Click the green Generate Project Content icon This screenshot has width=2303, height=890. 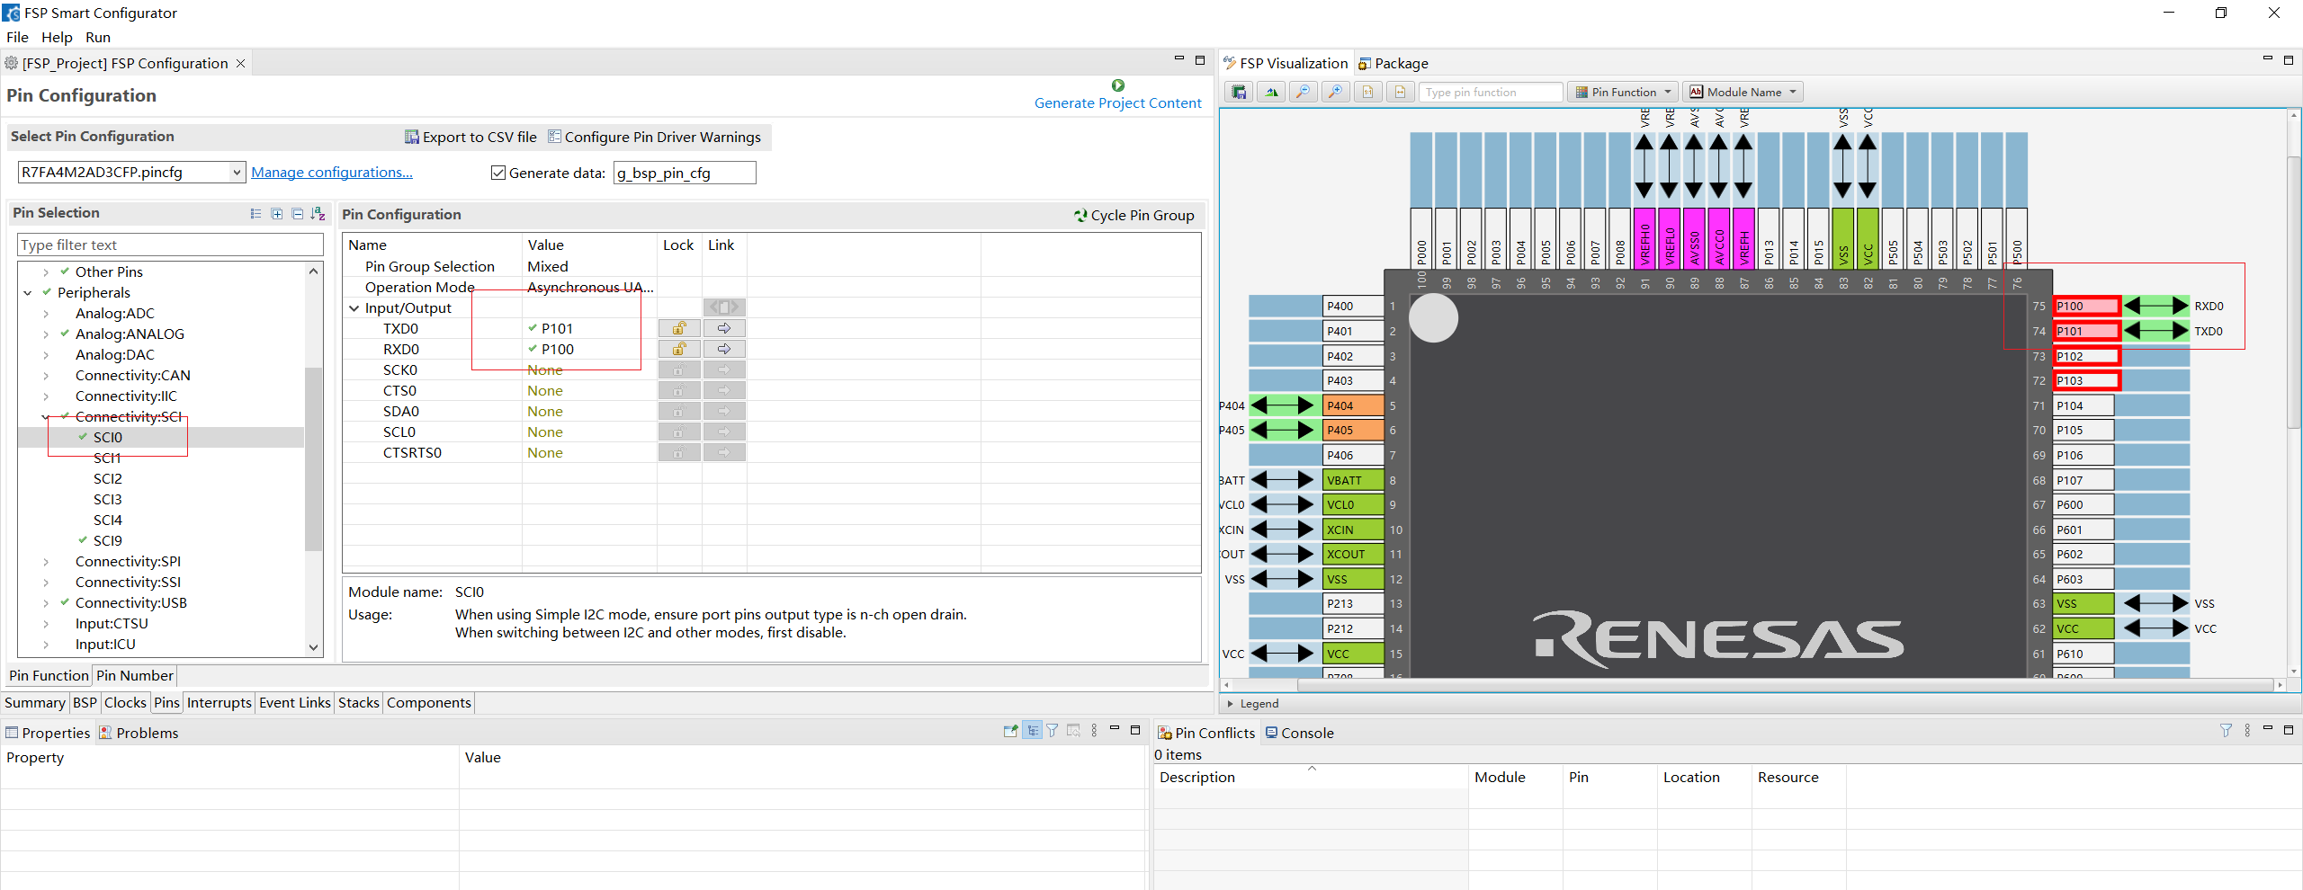pos(1117,85)
